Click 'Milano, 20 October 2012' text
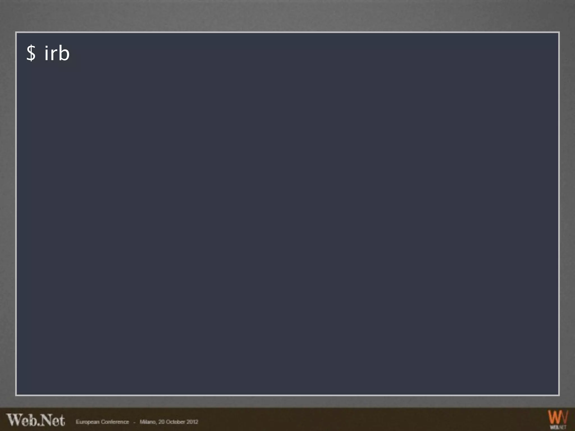 pyautogui.click(x=169, y=422)
